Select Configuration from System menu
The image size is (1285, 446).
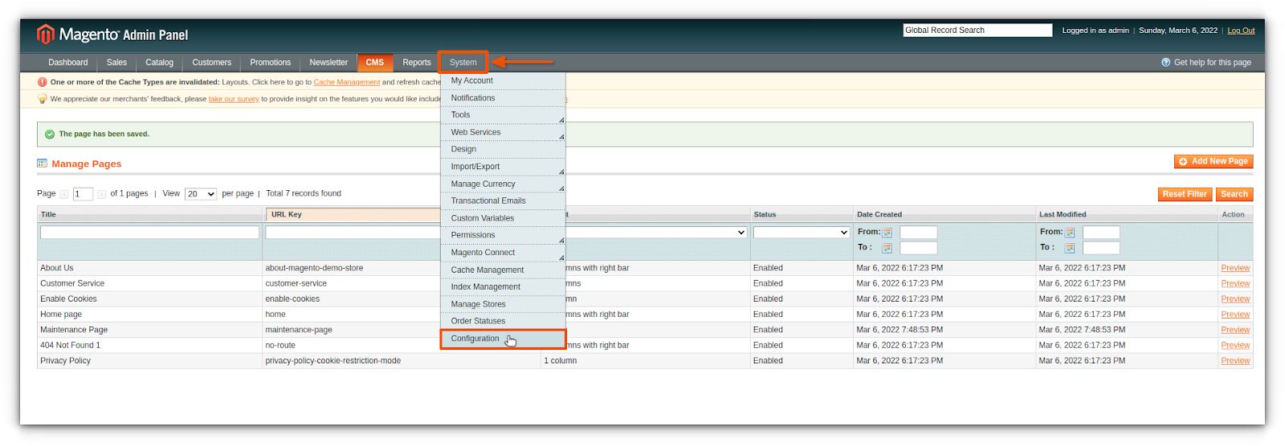pos(503,339)
